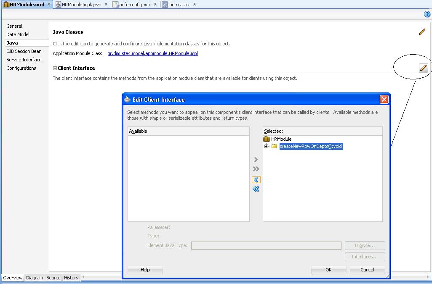Click the circled Client Interface pencil icon
Viewport: 432px width, 284px height.
tap(423, 68)
